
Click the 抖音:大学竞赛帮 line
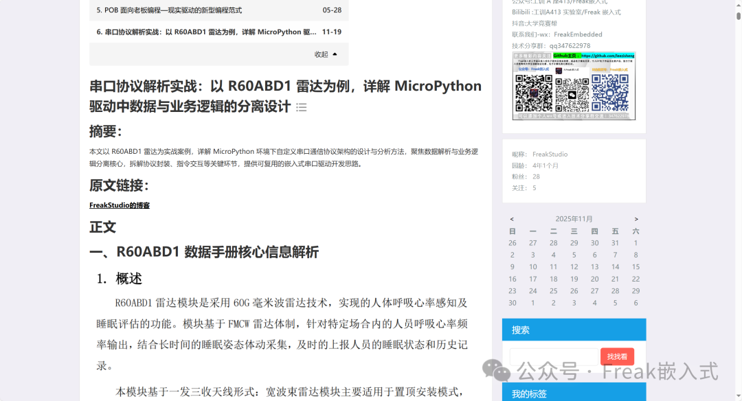click(535, 23)
